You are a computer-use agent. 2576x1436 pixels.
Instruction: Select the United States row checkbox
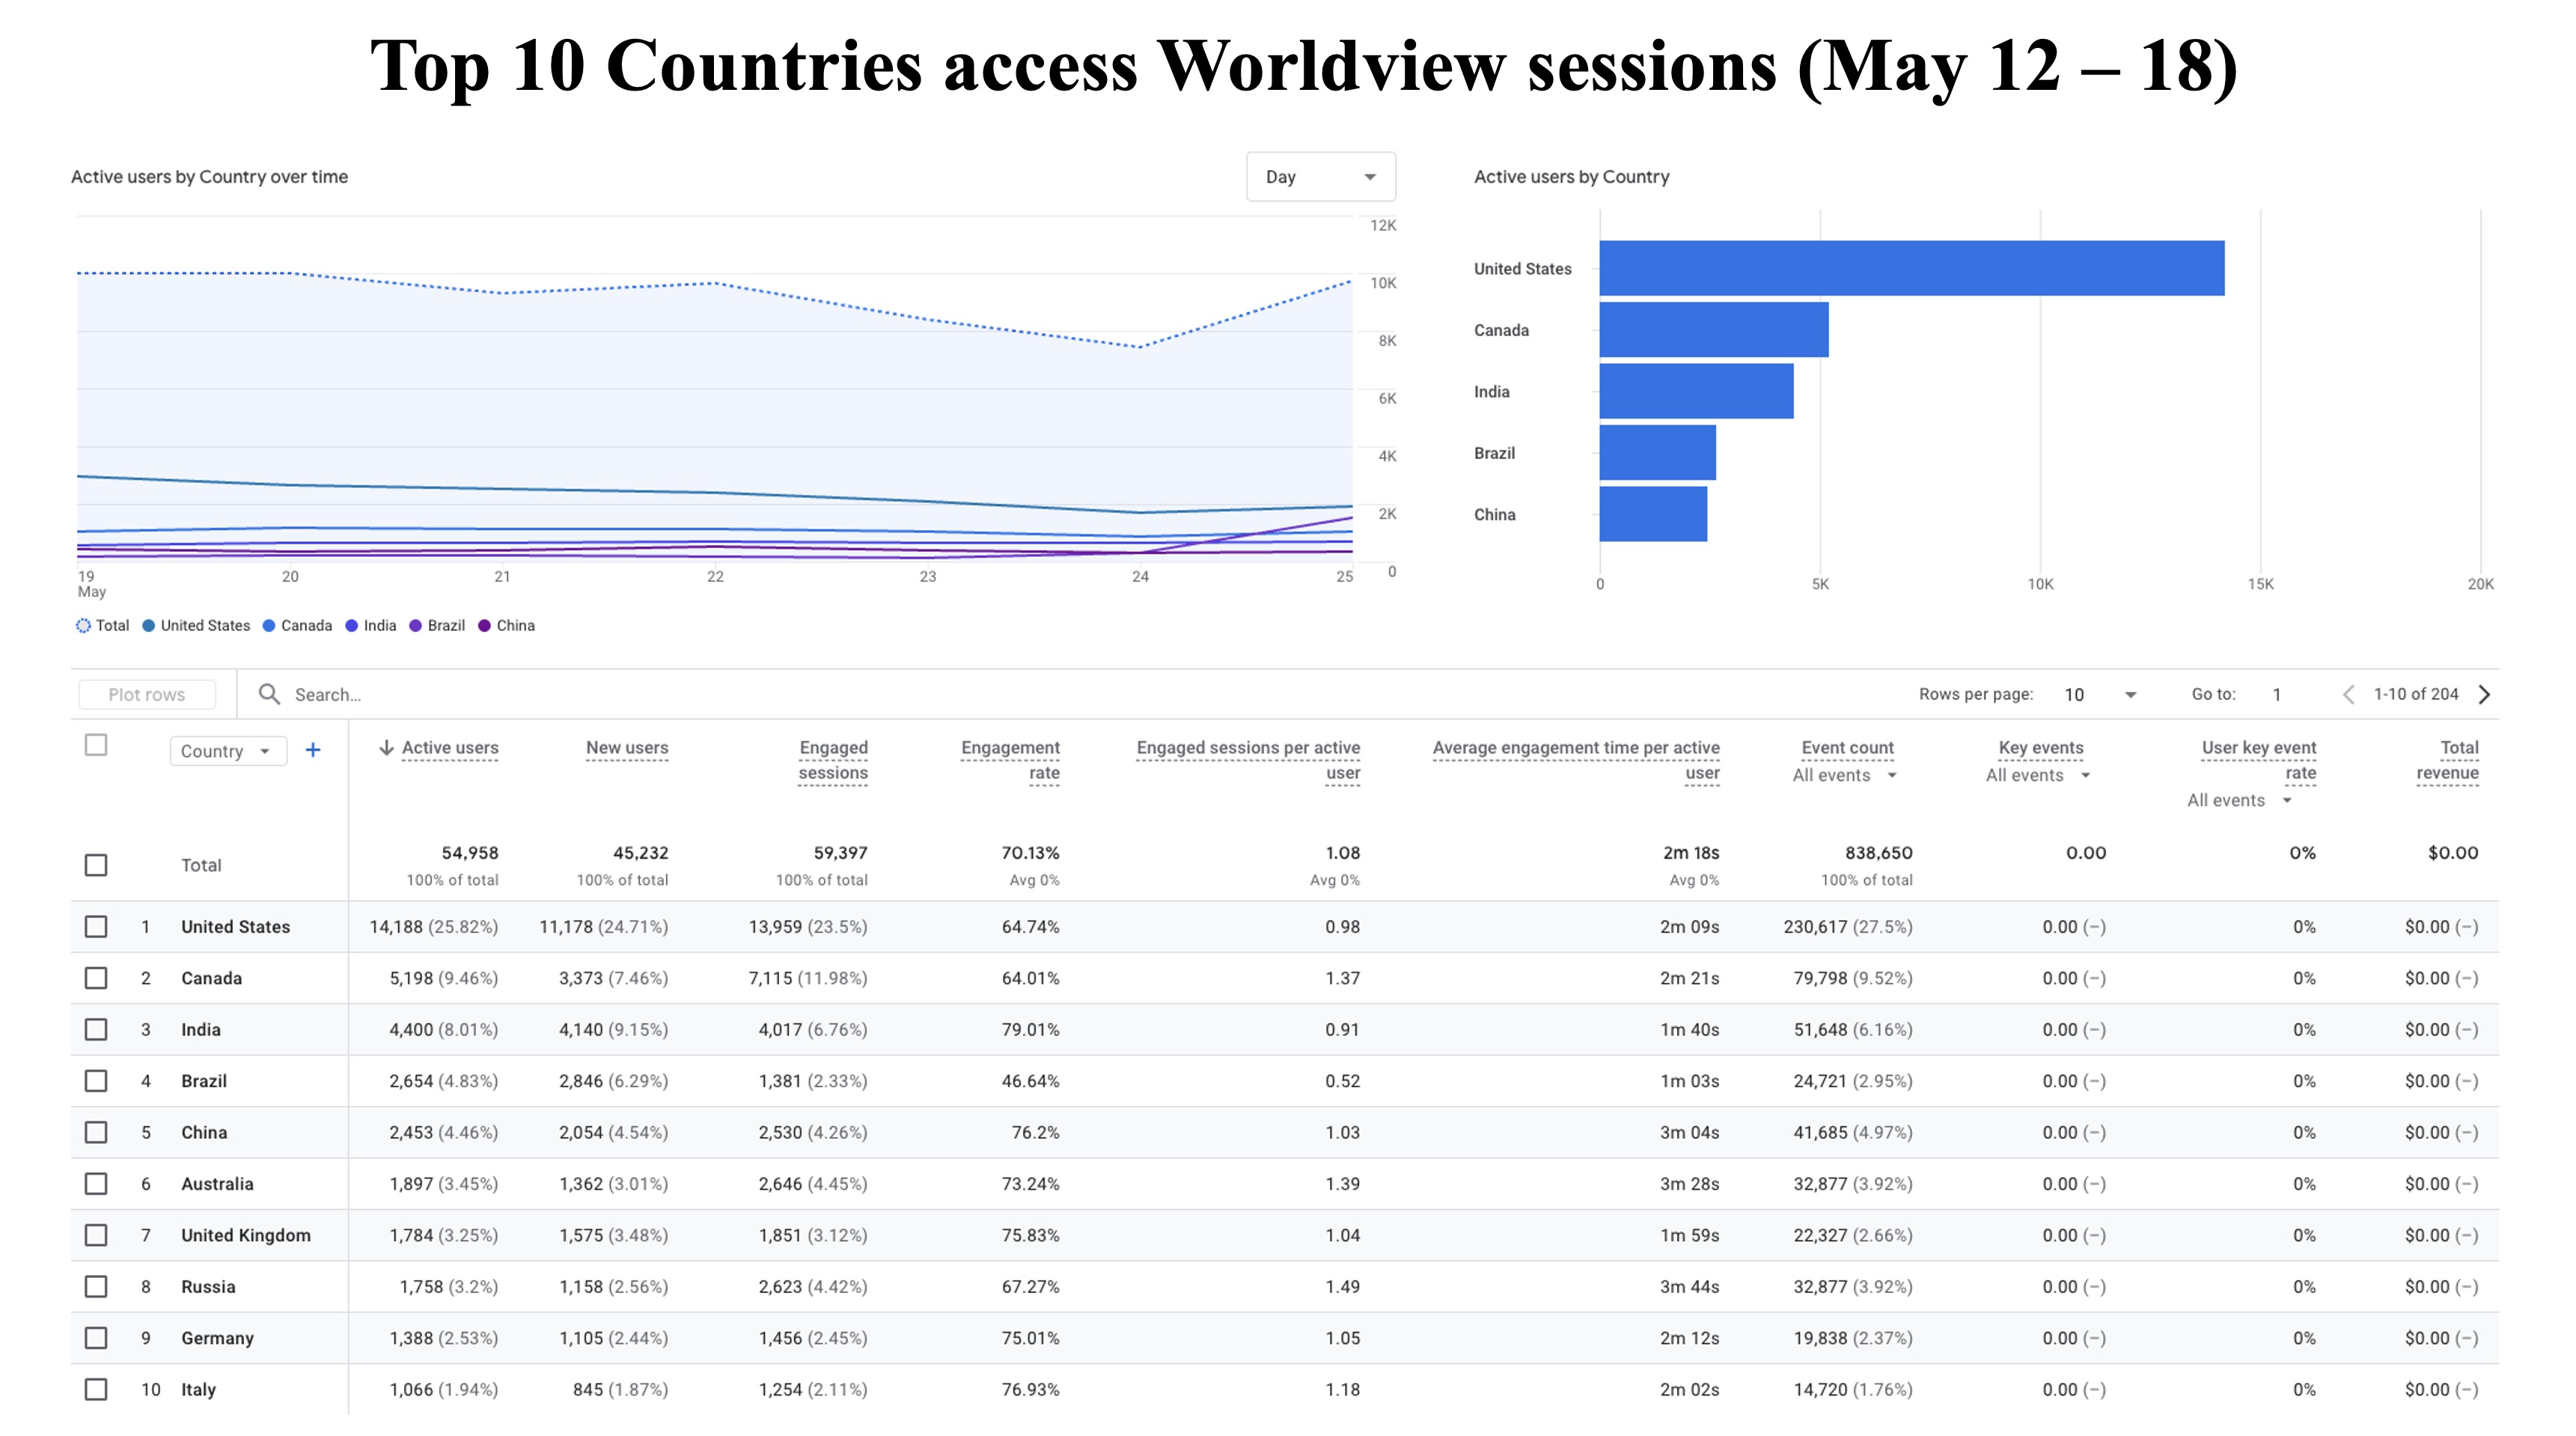[96, 927]
